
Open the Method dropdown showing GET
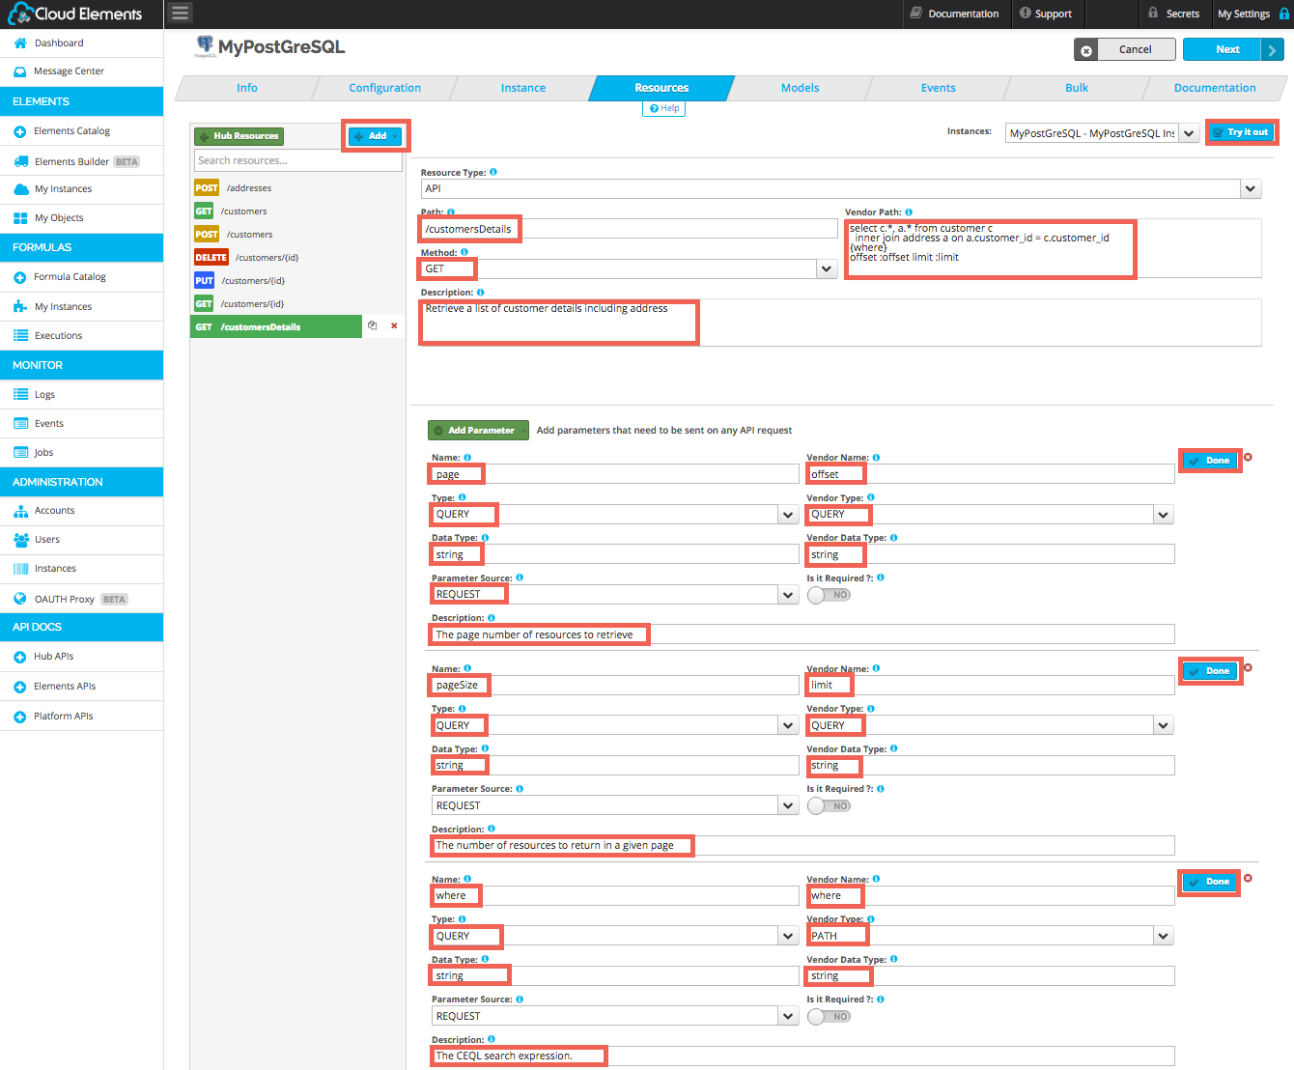(827, 269)
